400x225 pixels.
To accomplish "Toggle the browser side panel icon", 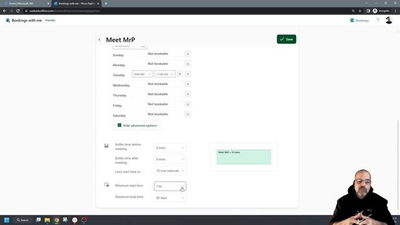I will pyautogui.click(x=368, y=11).
